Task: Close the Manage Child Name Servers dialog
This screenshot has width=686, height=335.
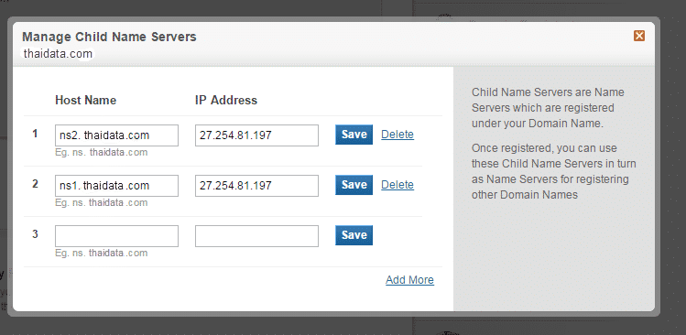Action: tap(639, 36)
